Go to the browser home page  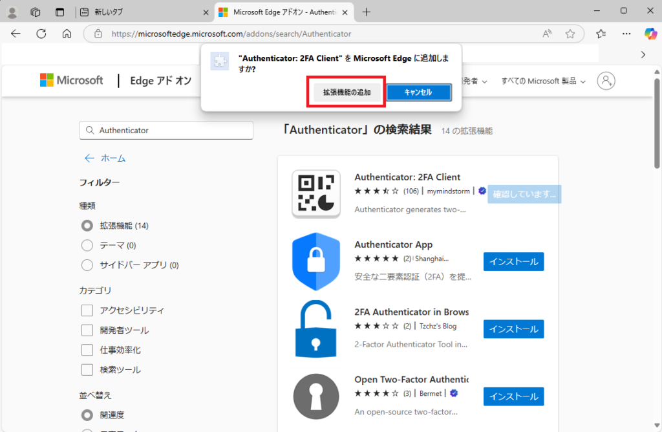pos(67,34)
